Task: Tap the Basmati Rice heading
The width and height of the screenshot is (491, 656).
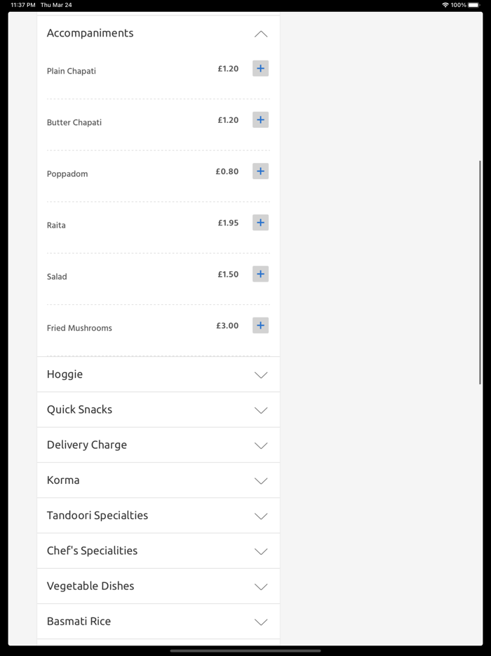Action: click(79, 622)
